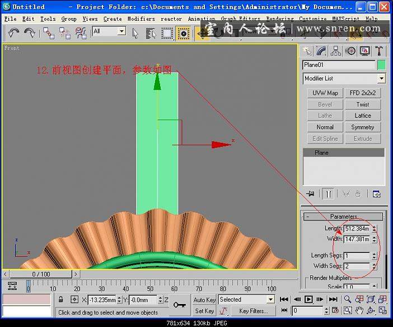Open the Group menu
Screen dimensions: 393x327
click(x=69, y=19)
